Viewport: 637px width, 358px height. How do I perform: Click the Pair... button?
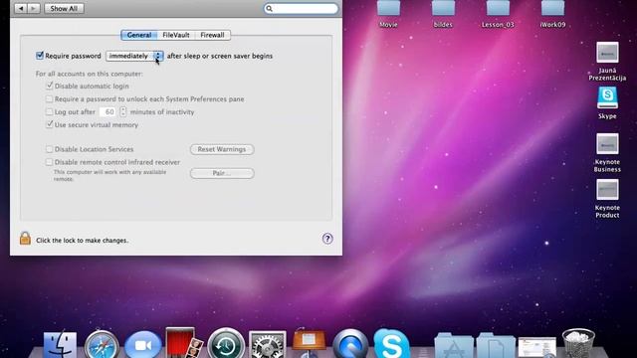[x=222, y=173]
